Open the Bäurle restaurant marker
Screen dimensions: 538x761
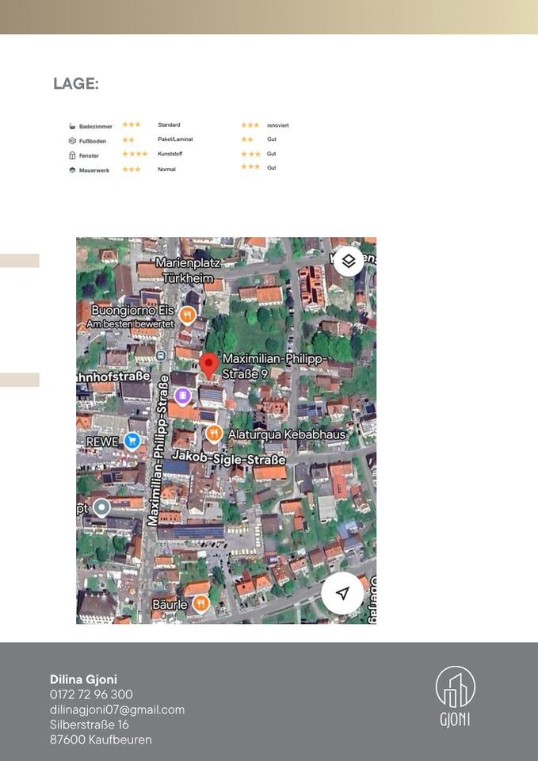pyautogui.click(x=200, y=605)
